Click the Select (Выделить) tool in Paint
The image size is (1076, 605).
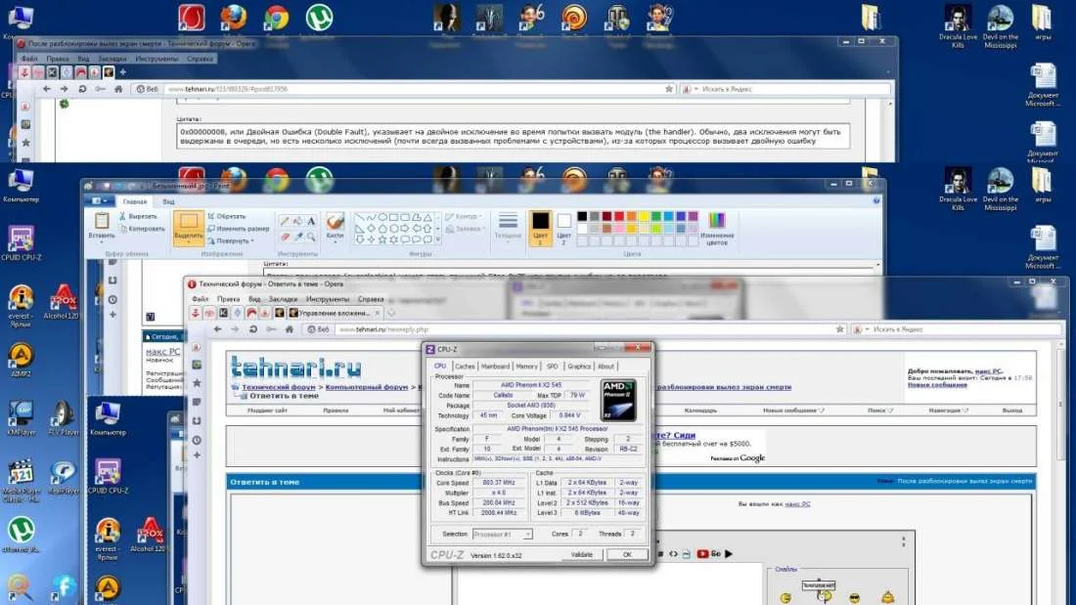188,228
